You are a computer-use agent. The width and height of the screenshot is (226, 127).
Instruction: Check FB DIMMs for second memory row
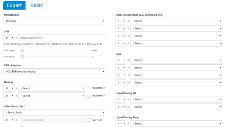[89, 96]
